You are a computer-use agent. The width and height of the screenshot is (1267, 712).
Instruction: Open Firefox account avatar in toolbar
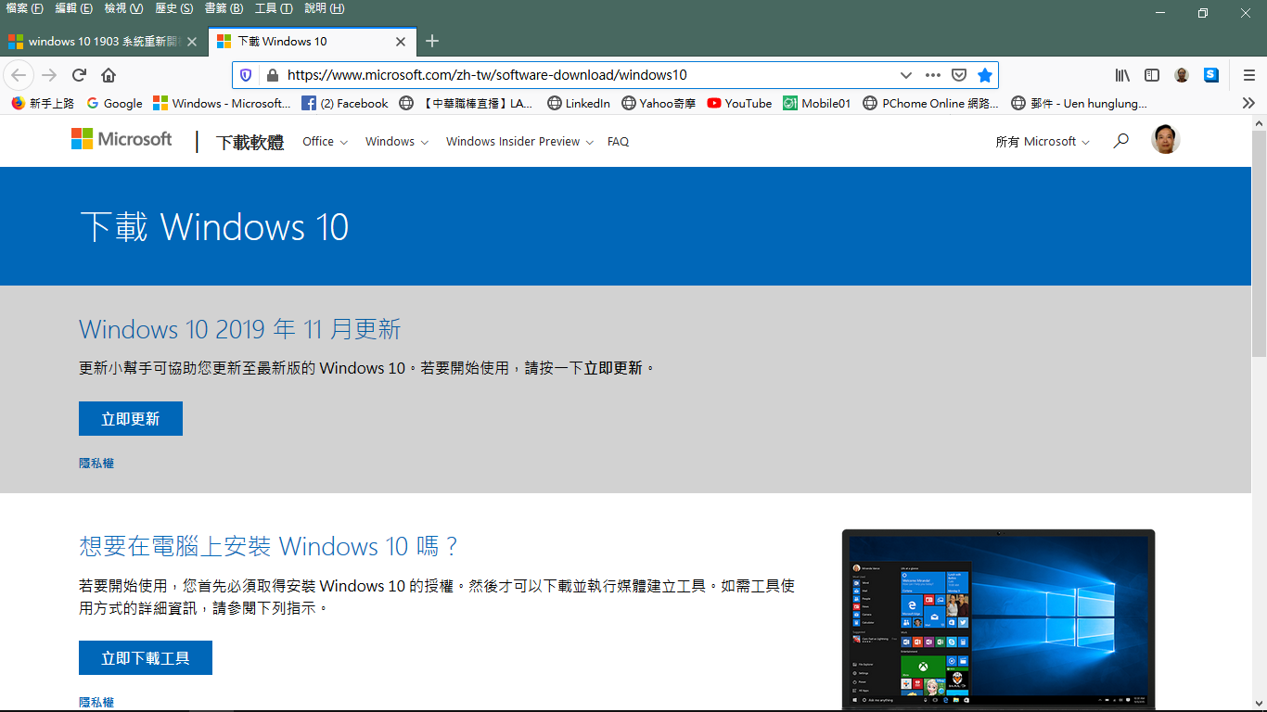tap(1182, 75)
